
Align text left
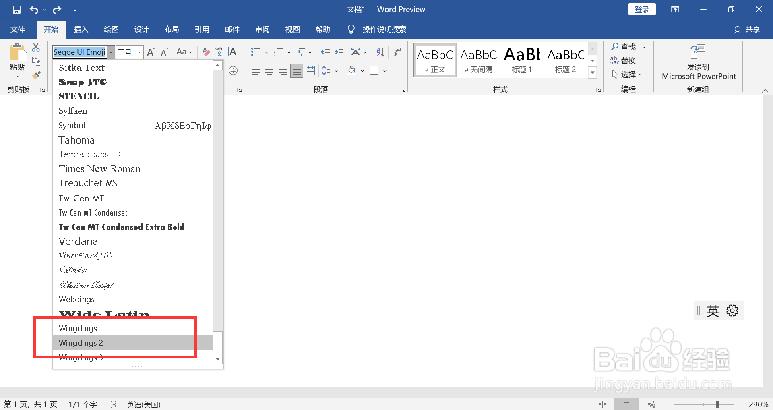click(255, 71)
